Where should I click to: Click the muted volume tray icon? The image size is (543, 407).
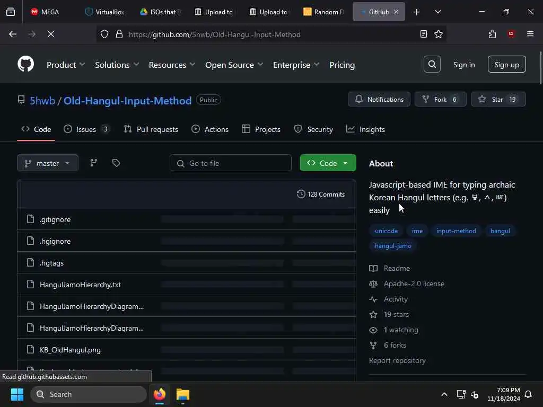(x=475, y=394)
